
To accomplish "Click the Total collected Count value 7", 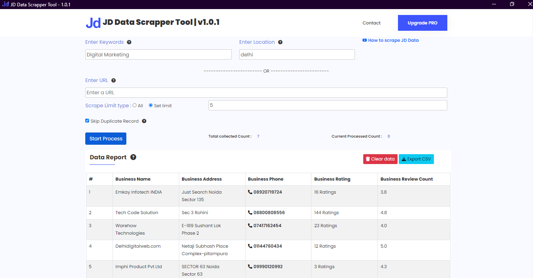I will pyautogui.click(x=258, y=136).
